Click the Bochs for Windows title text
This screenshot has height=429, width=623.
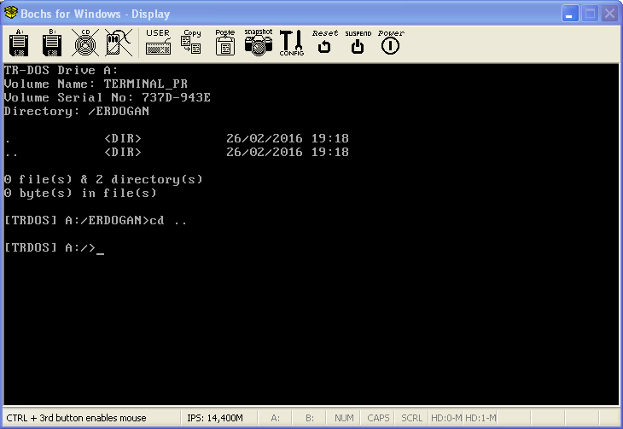pos(96,14)
